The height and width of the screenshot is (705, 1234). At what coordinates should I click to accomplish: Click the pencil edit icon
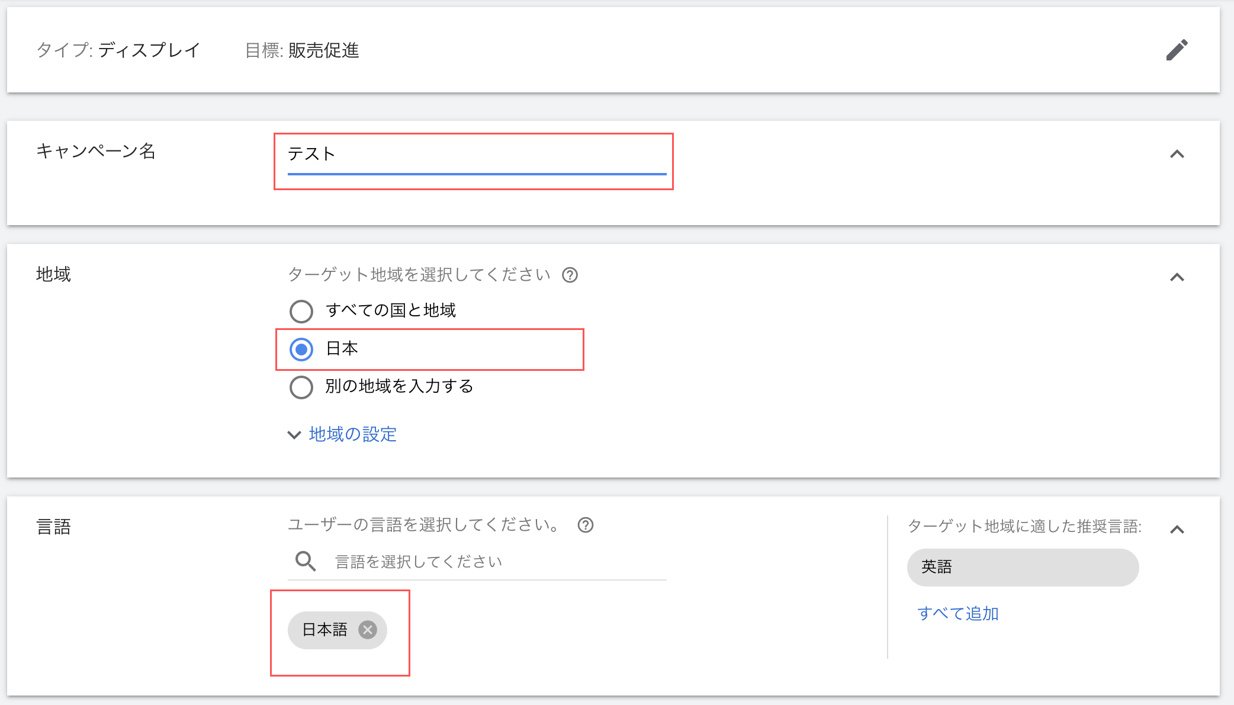click(x=1177, y=50)
